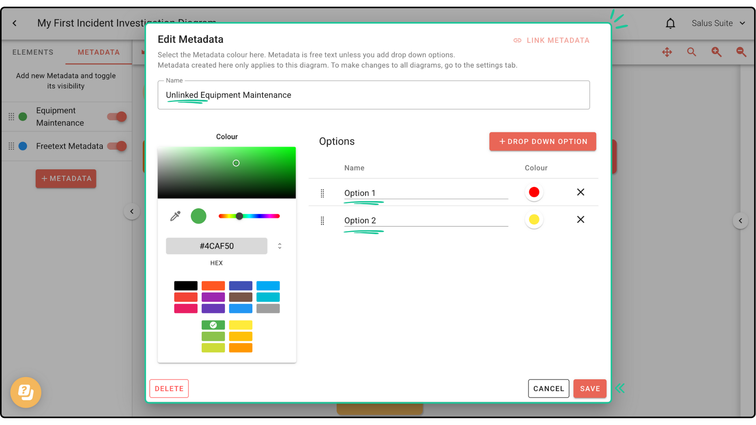This screenshot has width=756, height=425.
Task: Click the notification bell icon
Action: tap(670, 24)
